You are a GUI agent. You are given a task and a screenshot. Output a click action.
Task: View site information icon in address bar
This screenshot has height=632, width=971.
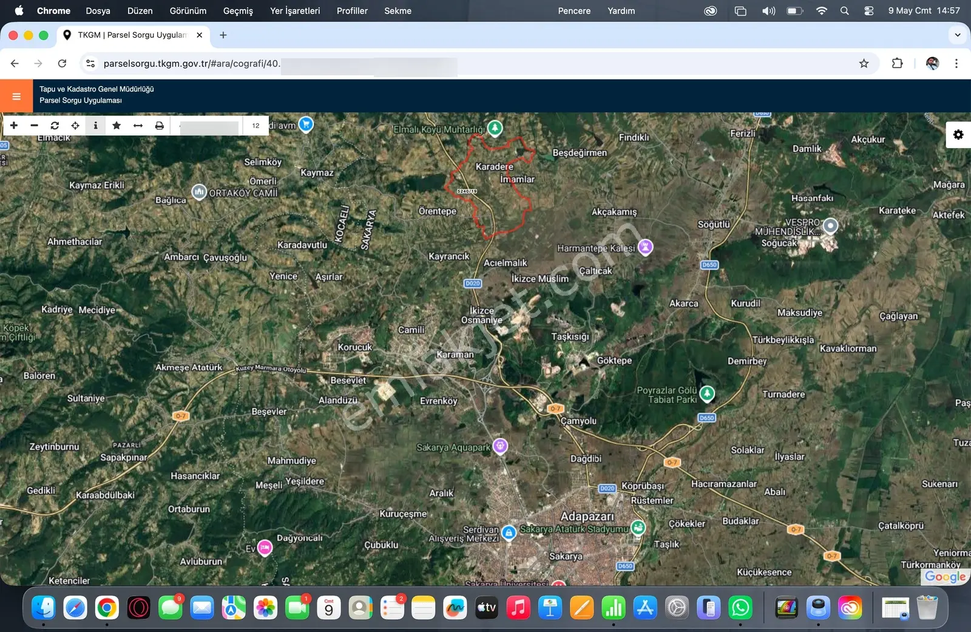[90, 63]
